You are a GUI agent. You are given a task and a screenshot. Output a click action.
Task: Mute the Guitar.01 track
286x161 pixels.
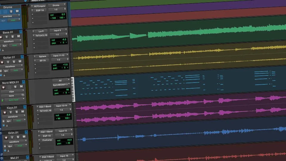tap(20, 61)
